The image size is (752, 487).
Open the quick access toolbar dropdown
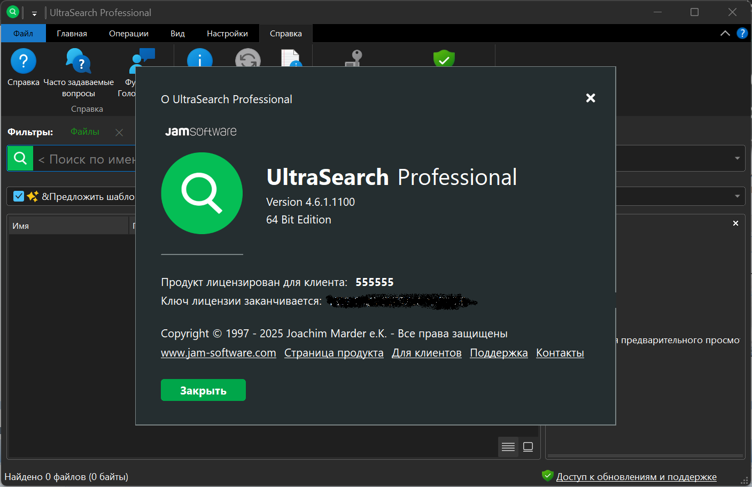click(34, 13)
